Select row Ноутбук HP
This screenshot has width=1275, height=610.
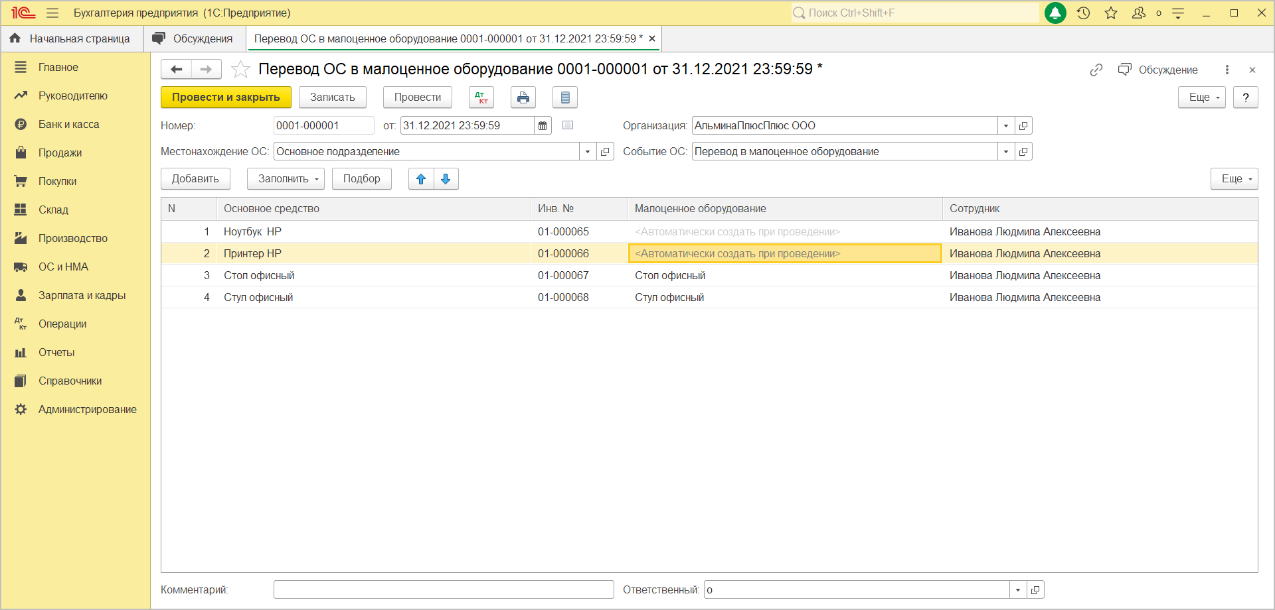click(x=709, y=231)
